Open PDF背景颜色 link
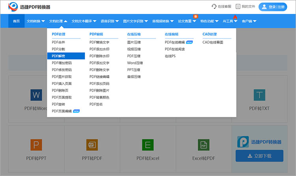This screenshot has width=296, height=176. [x=99, y=97]
